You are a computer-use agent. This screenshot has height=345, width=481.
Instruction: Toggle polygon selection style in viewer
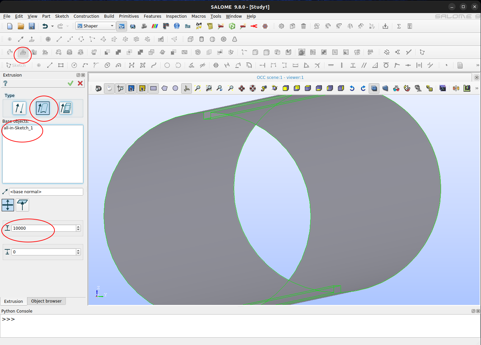[x=164, y=88]
